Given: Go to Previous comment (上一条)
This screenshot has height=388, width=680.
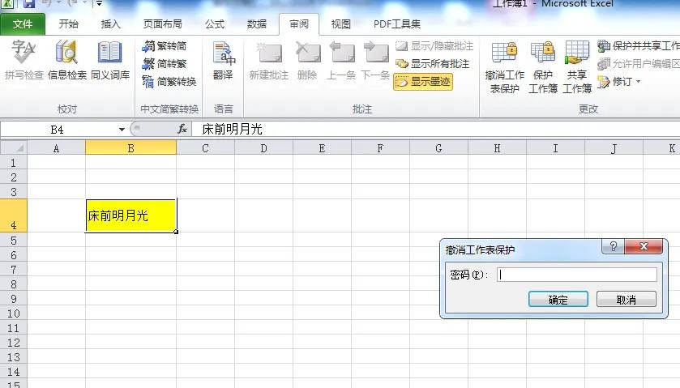Looking at the screenshot, I should (341, 60).
